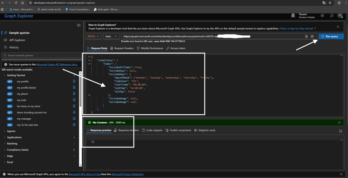Open the settings gear icon in the header
The height and width of the screenshot is (178, 348).
coord(322,16)
